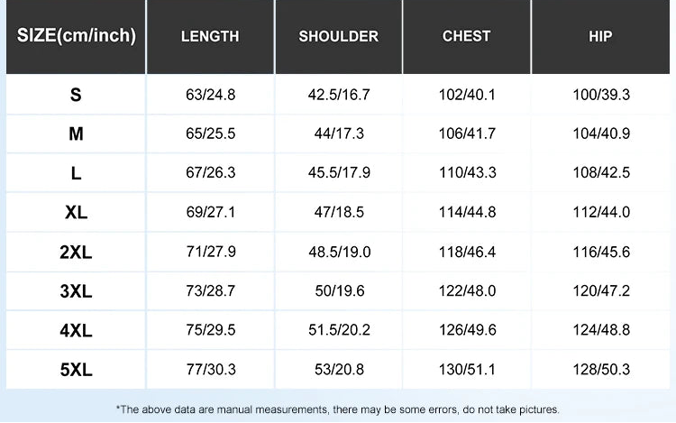Select the S size row label
Viewport: 676px width, 423px height.
[77, 95]
